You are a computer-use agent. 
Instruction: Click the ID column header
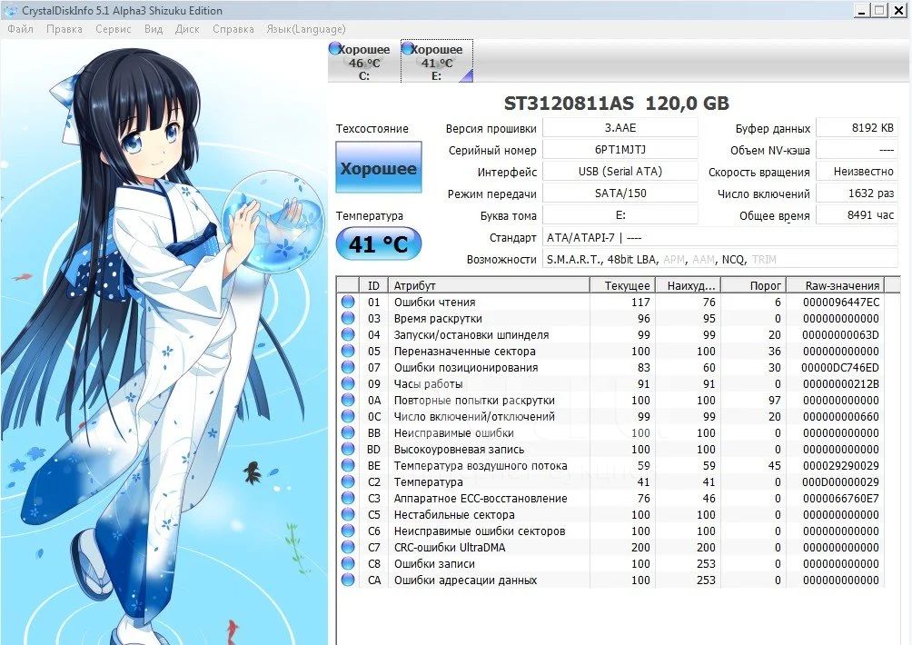[373, 285]
